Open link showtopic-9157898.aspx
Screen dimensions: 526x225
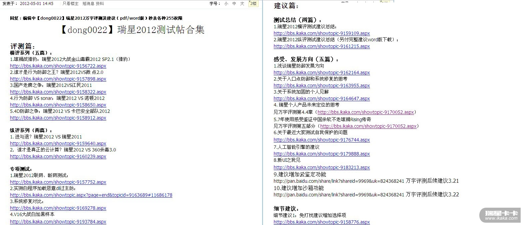[x=58, y=79]
